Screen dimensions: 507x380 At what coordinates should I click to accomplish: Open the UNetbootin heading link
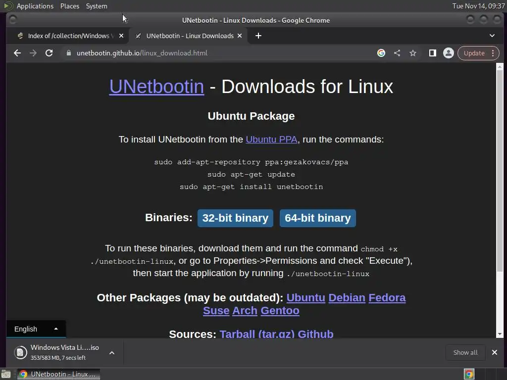[x=156, y=87]
